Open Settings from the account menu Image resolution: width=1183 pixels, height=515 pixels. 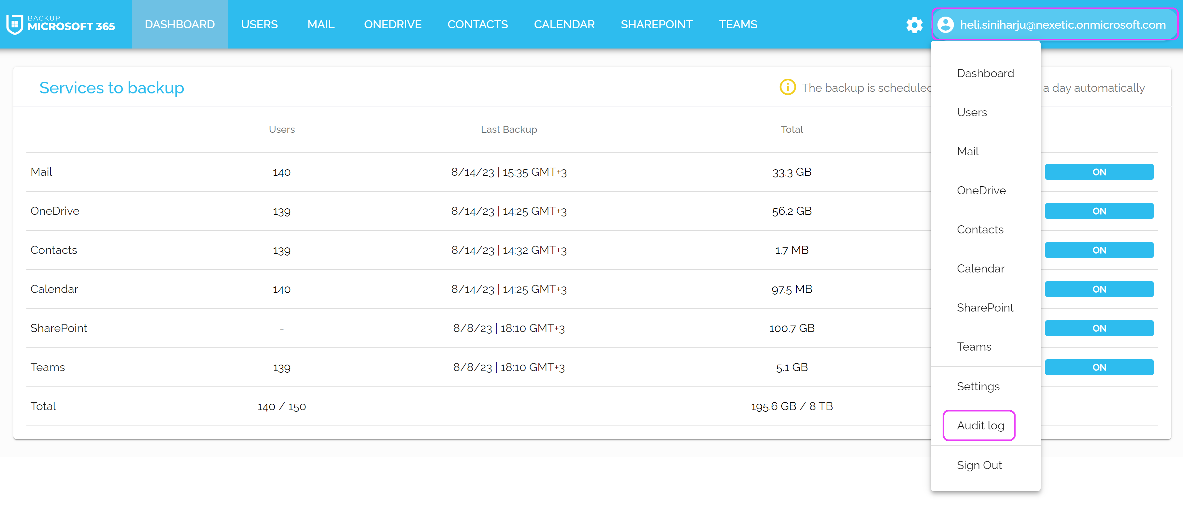coord(985,386)
